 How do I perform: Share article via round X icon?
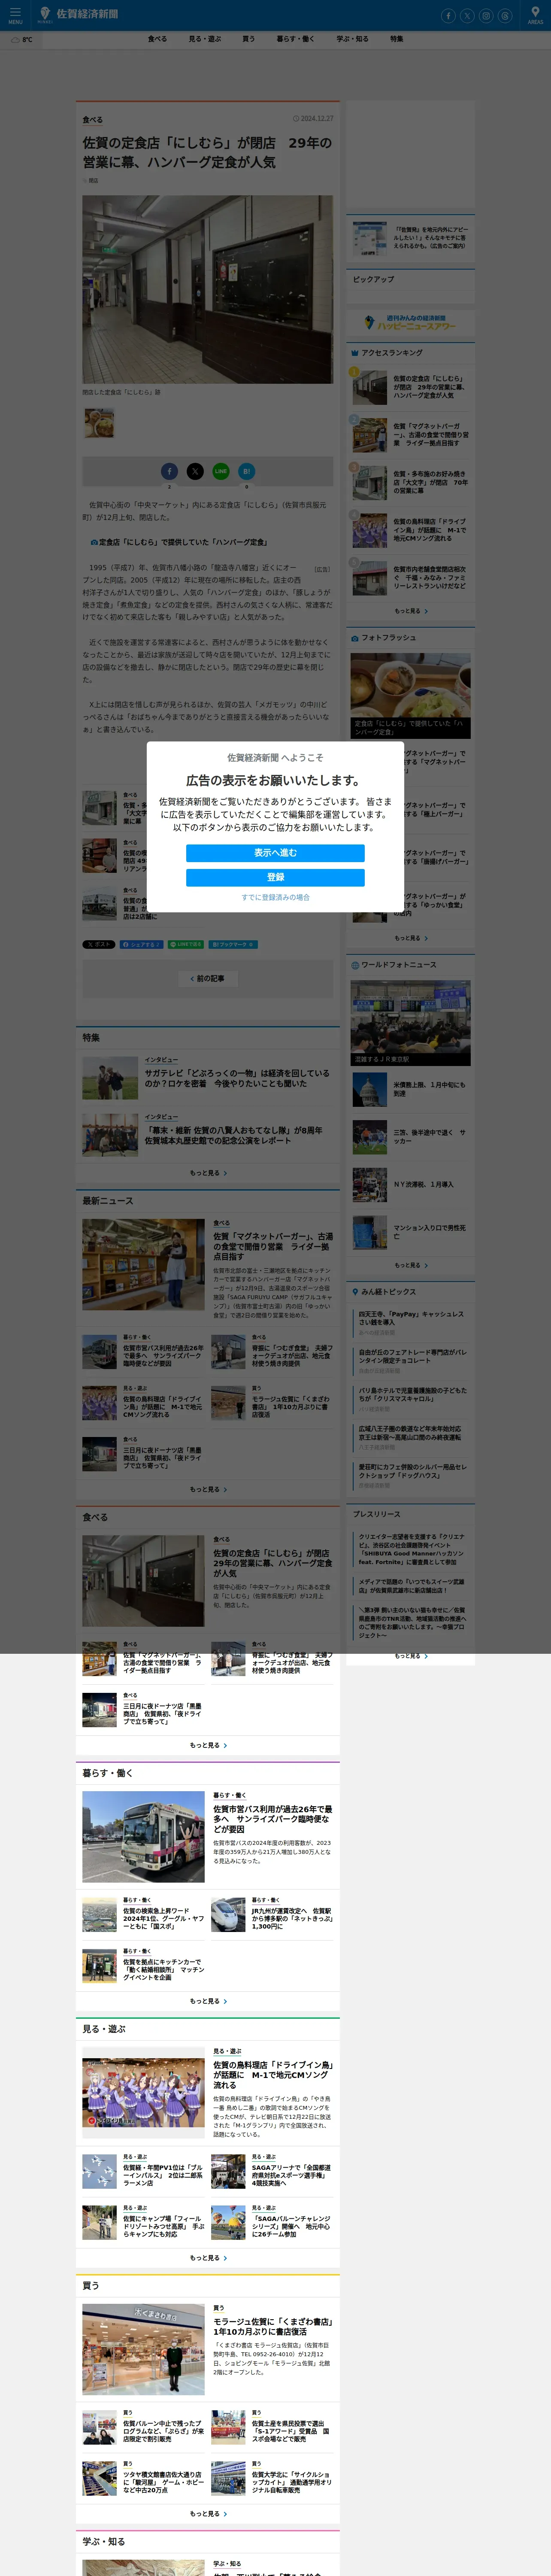[x=195, y=471]
